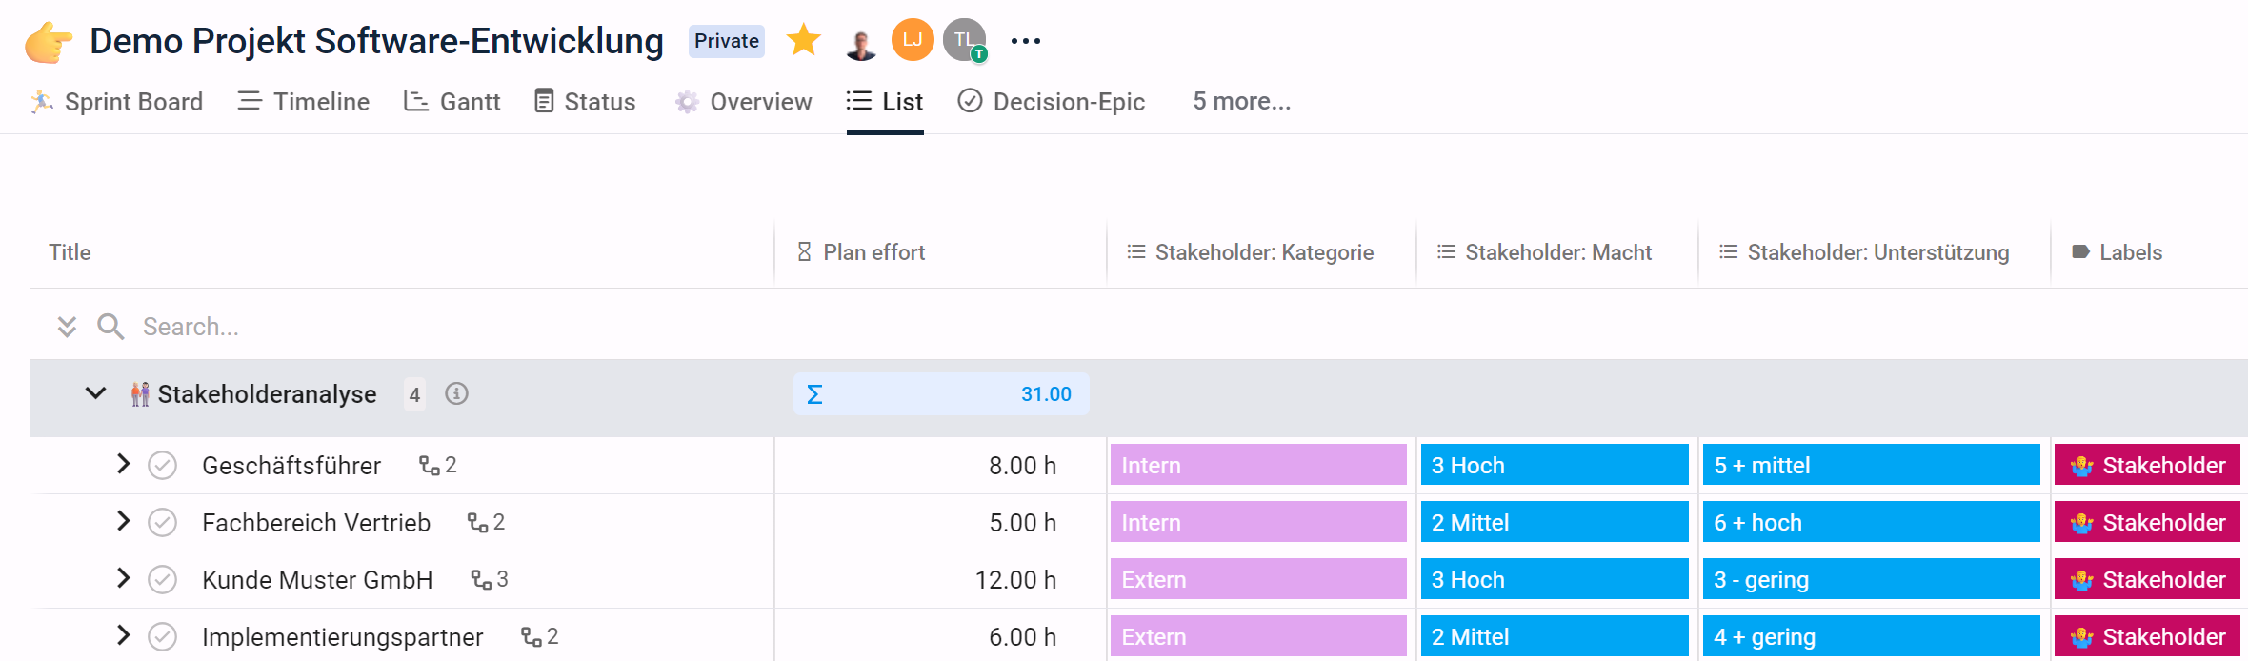Click the subtask icon of Geschäftsführer
This screenshot has width=2248, height=661.
click(x=430, y=466)
